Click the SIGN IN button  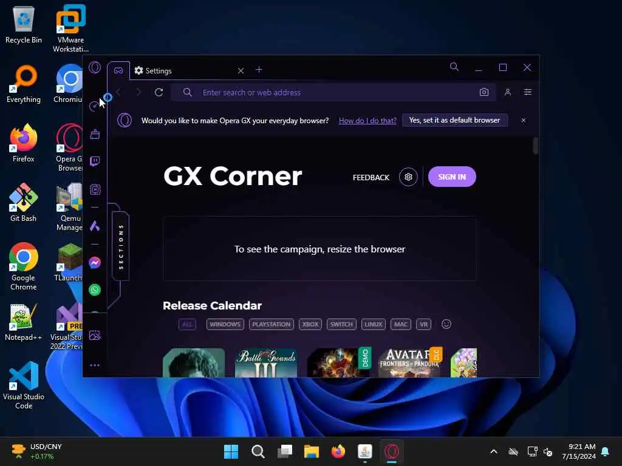[452, 177]
